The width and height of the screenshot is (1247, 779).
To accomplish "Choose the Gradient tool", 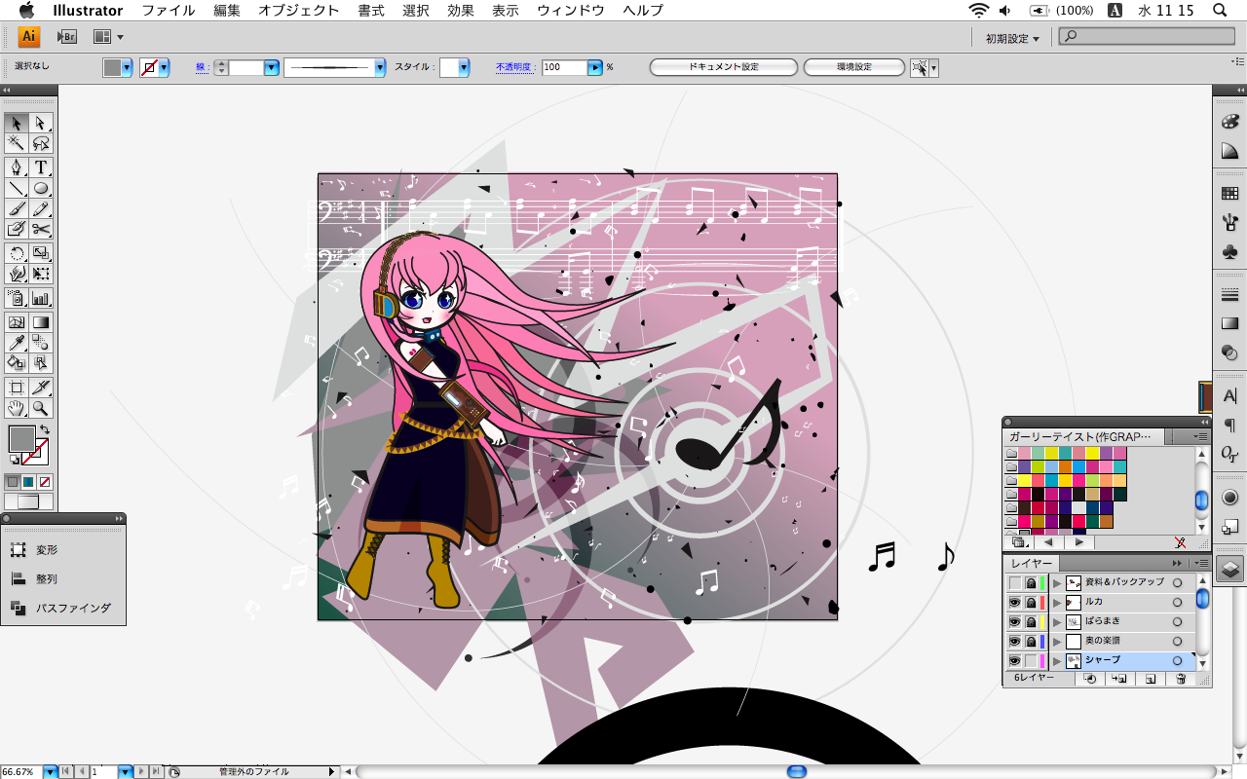I will click(x=41, y=322).
